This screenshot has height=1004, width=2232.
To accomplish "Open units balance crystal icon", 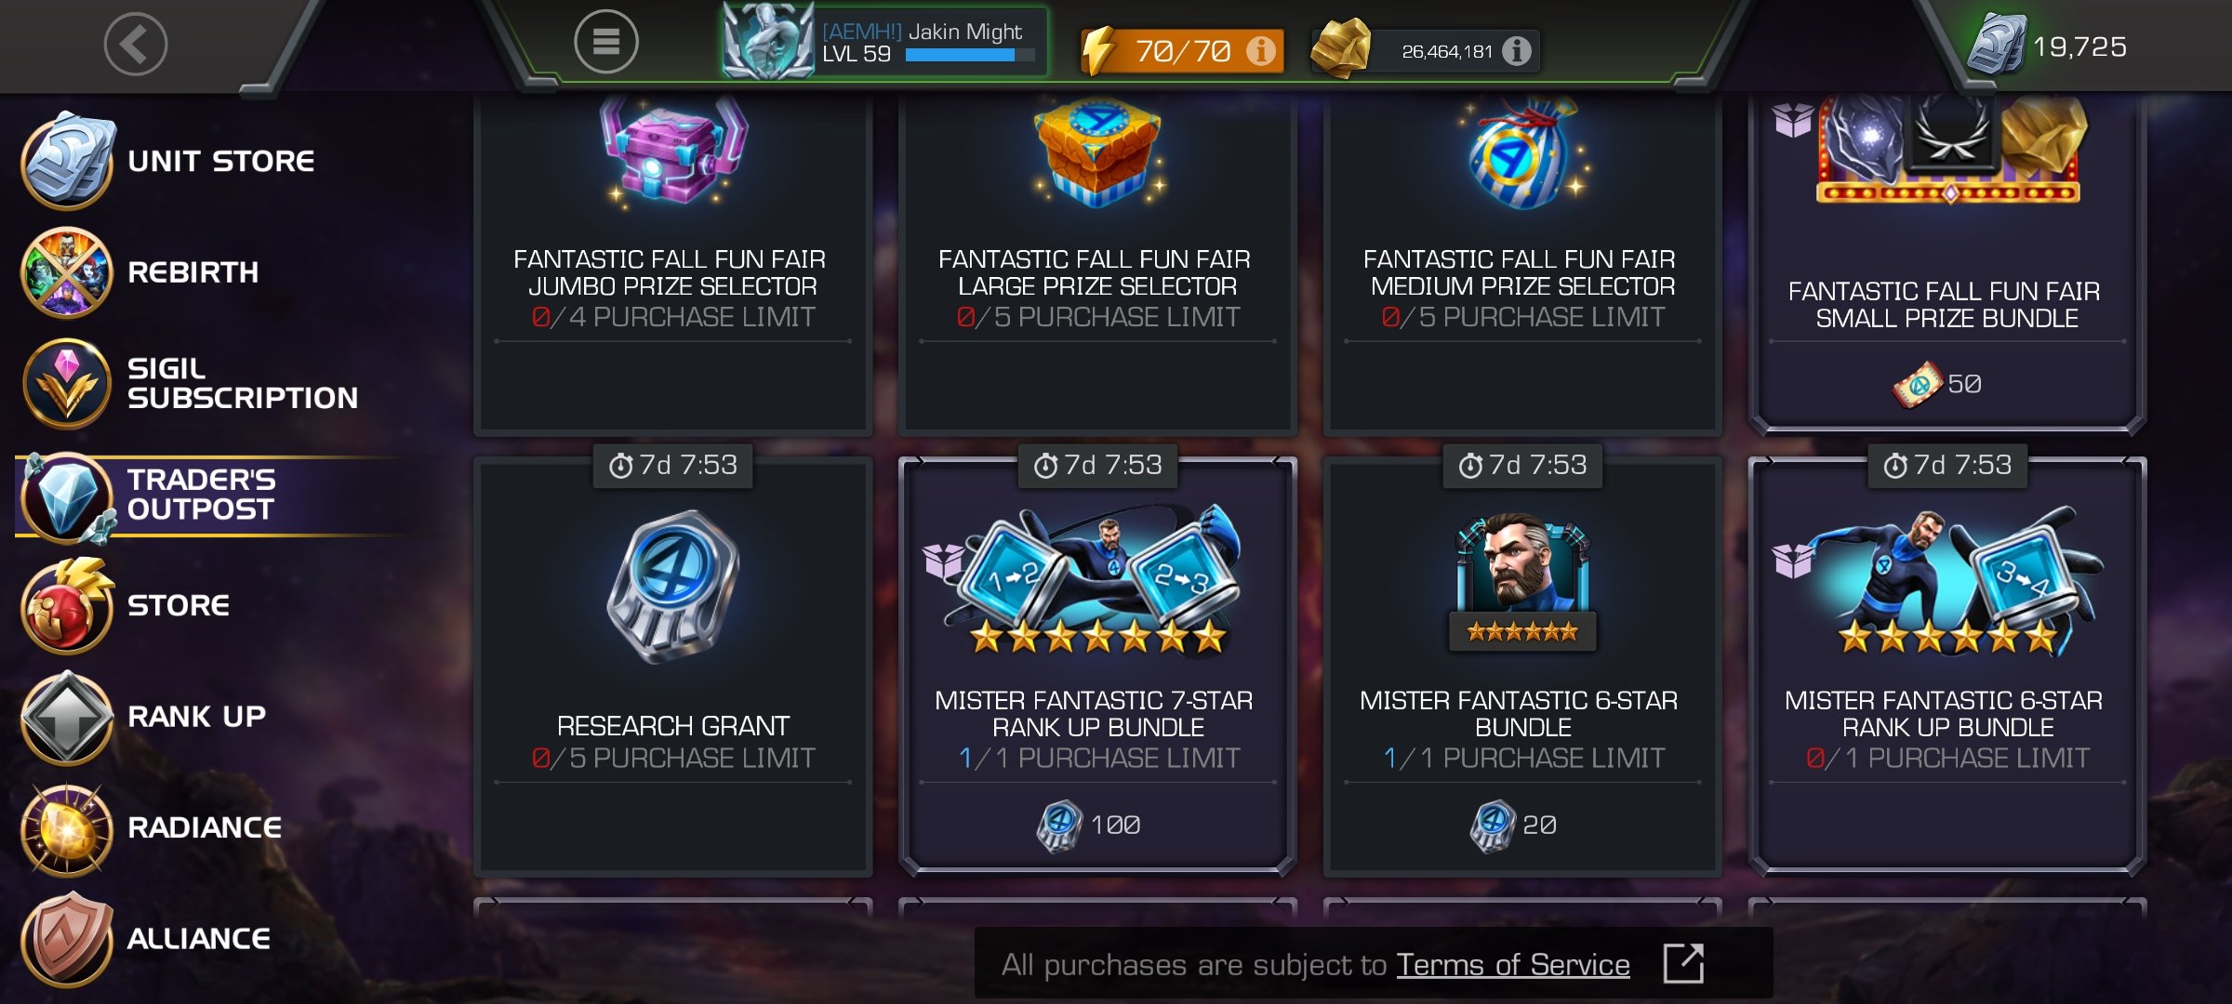I will 1997,45.
